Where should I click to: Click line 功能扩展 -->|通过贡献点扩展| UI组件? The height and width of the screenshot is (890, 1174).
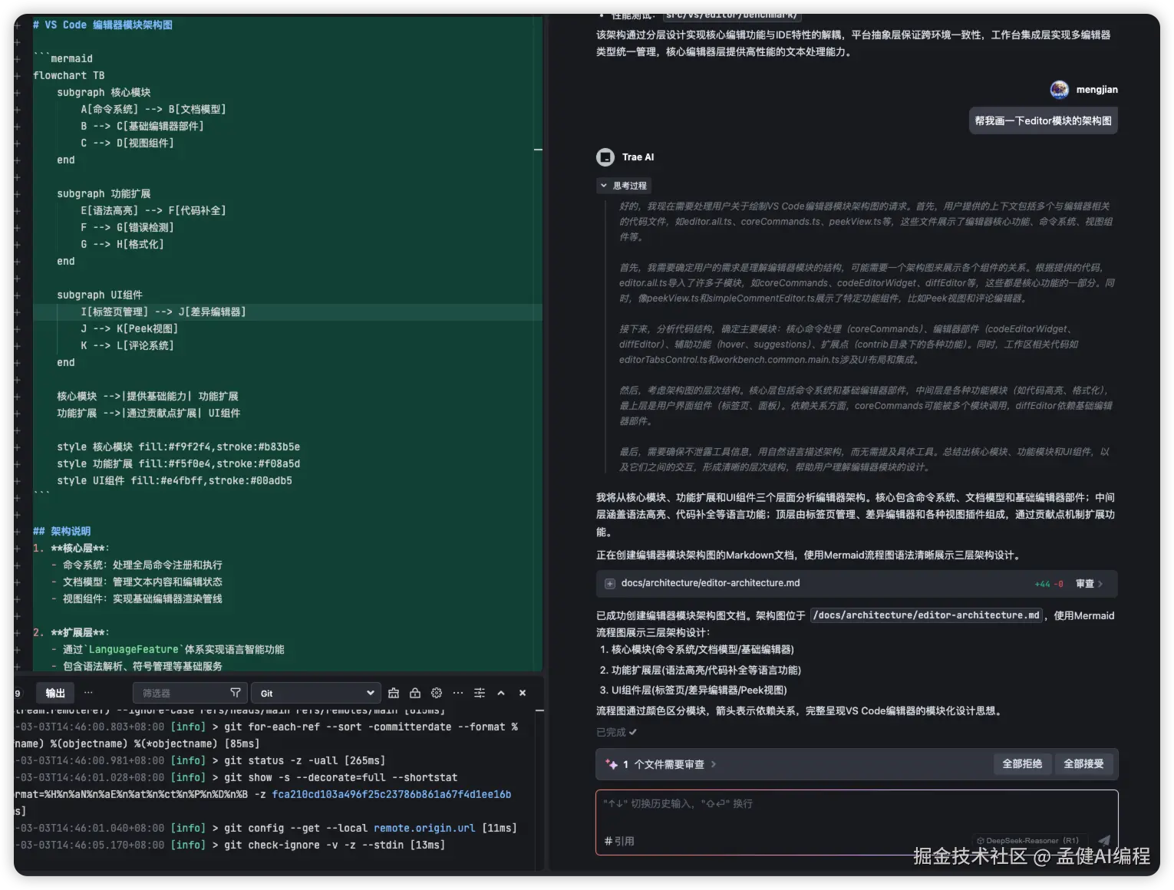[149, 413]
